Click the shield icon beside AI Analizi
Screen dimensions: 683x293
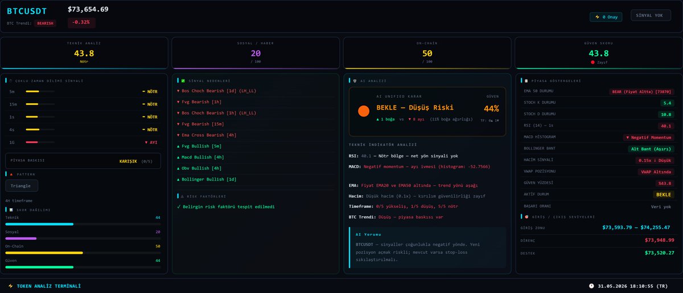point(355,81)
